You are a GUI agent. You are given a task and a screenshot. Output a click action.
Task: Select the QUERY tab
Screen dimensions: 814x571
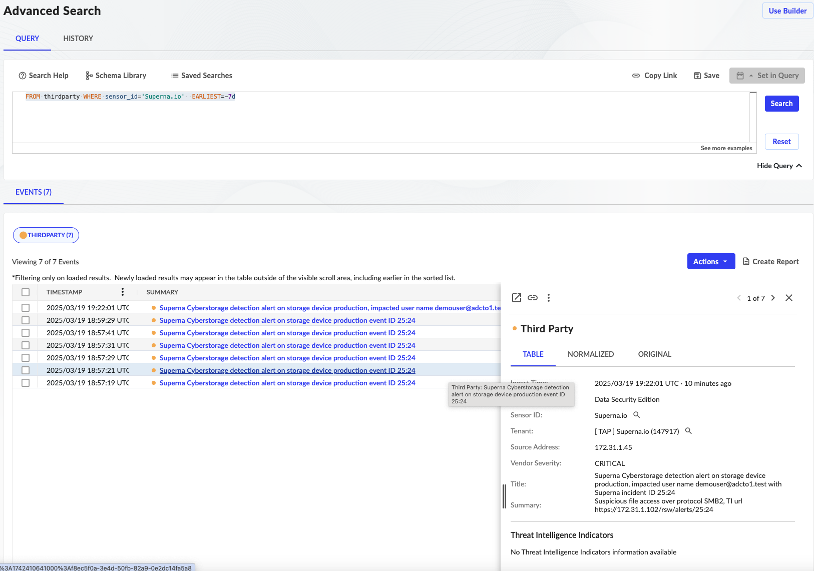[x=27, y=39]
